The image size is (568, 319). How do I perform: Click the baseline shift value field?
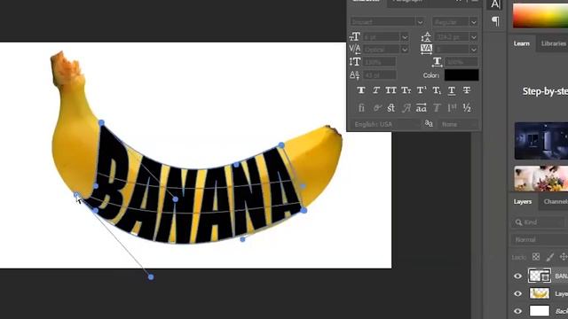pos(379,74)
